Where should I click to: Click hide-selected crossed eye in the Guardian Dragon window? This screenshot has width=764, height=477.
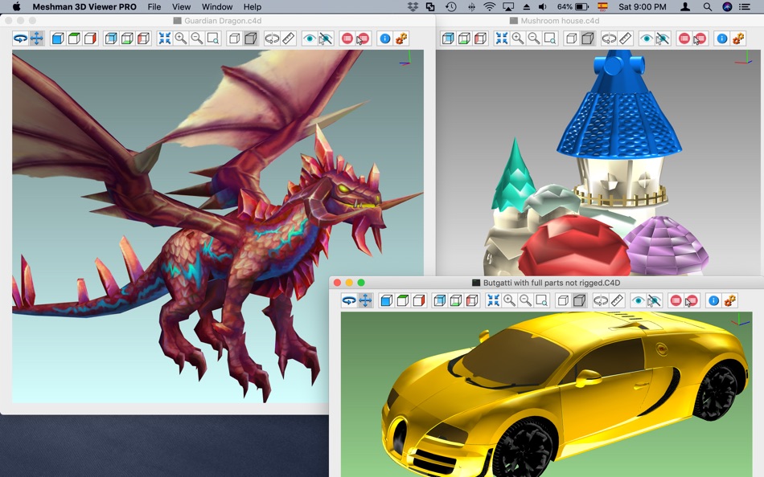(325, 39)
